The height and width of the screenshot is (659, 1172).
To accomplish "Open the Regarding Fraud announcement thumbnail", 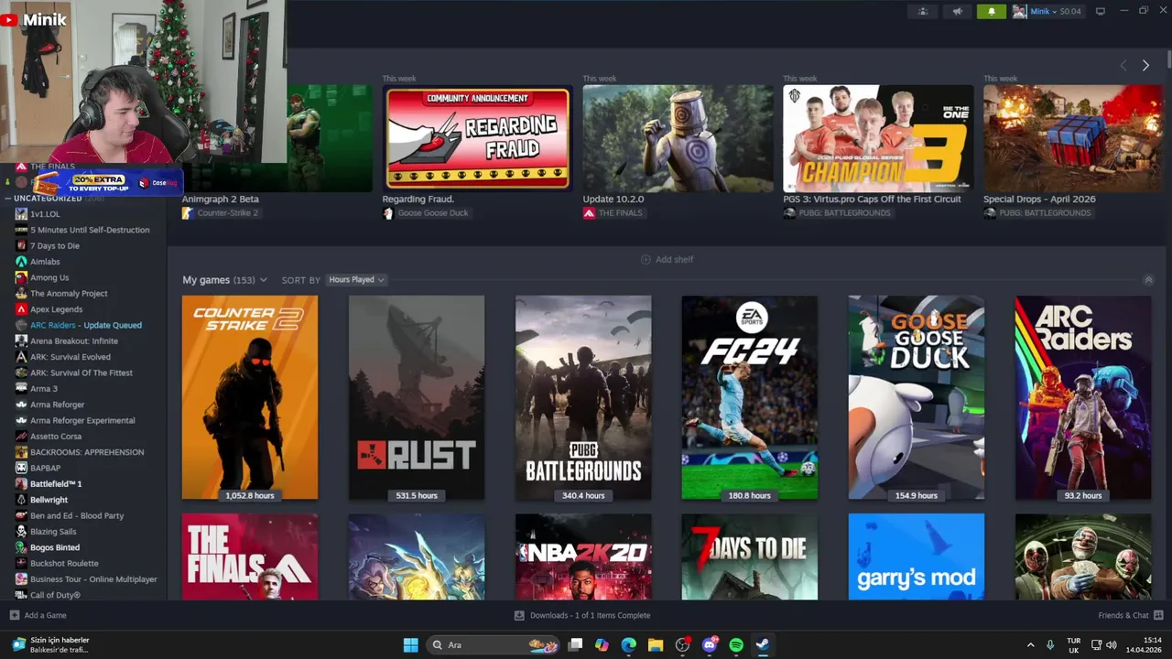I will pyautogui.click(x=477, y=138).
